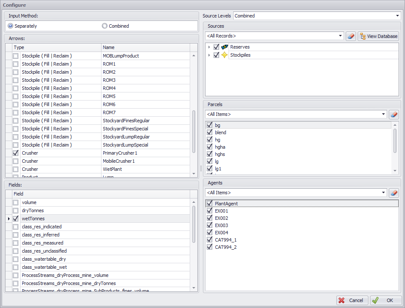This screenshot has width=405, height=308.
Task: Select the Combined input method
Action: [105, 26]
